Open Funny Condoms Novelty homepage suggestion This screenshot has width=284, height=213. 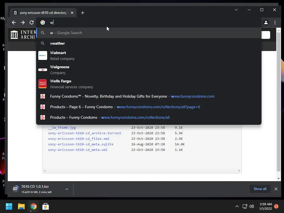(149, 96)
